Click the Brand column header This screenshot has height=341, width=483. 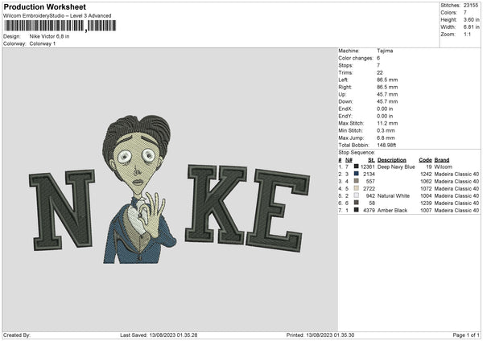tap(442, 159)
